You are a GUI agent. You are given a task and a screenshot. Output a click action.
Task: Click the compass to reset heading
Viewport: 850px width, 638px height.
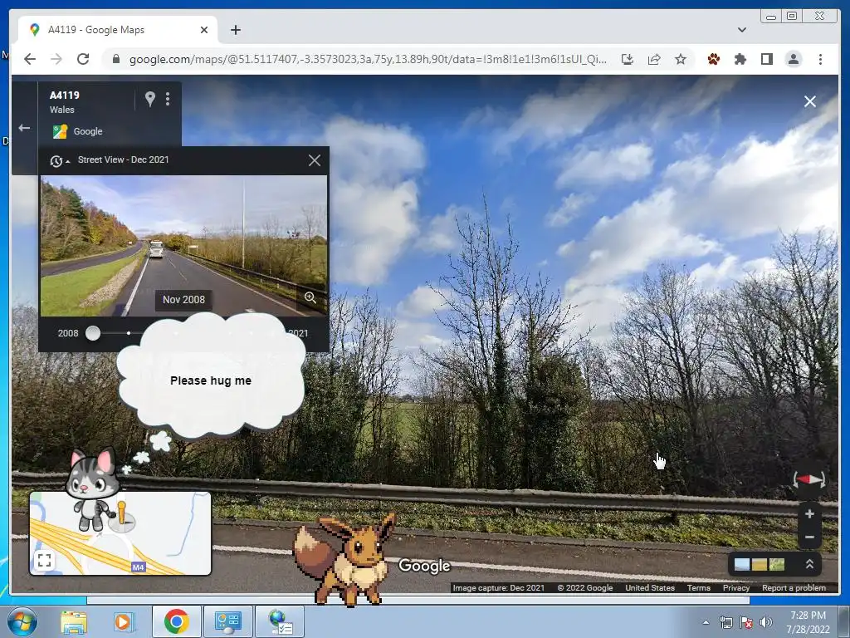809,479
